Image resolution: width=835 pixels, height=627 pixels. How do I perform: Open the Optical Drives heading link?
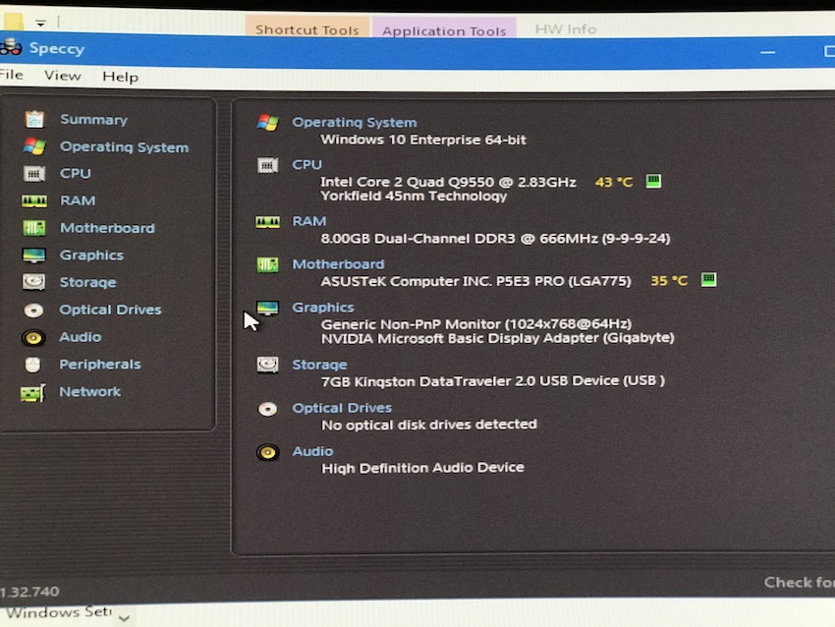point(342,408)
